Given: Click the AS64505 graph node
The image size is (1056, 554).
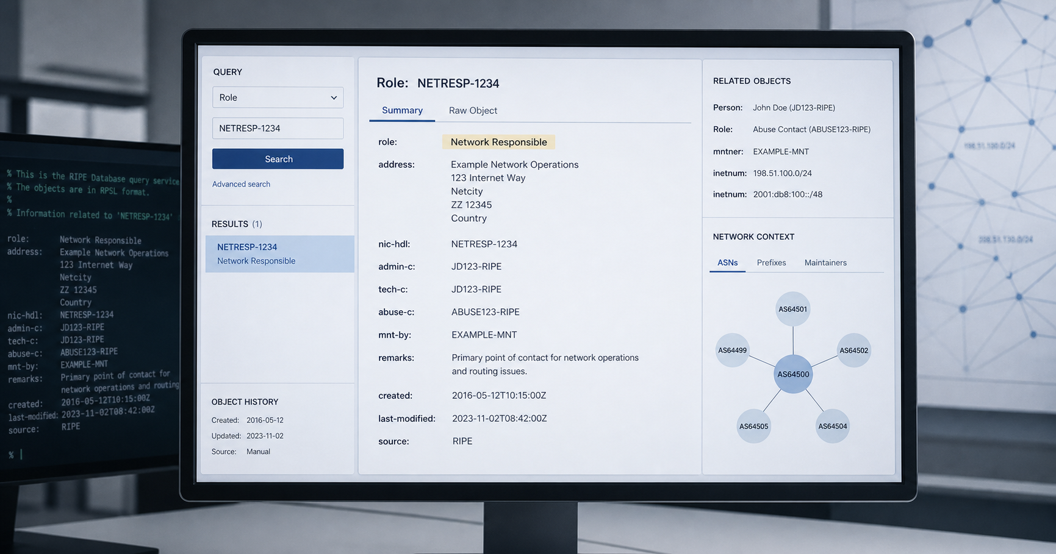Looking at the screenshot, I should (753, 426).
